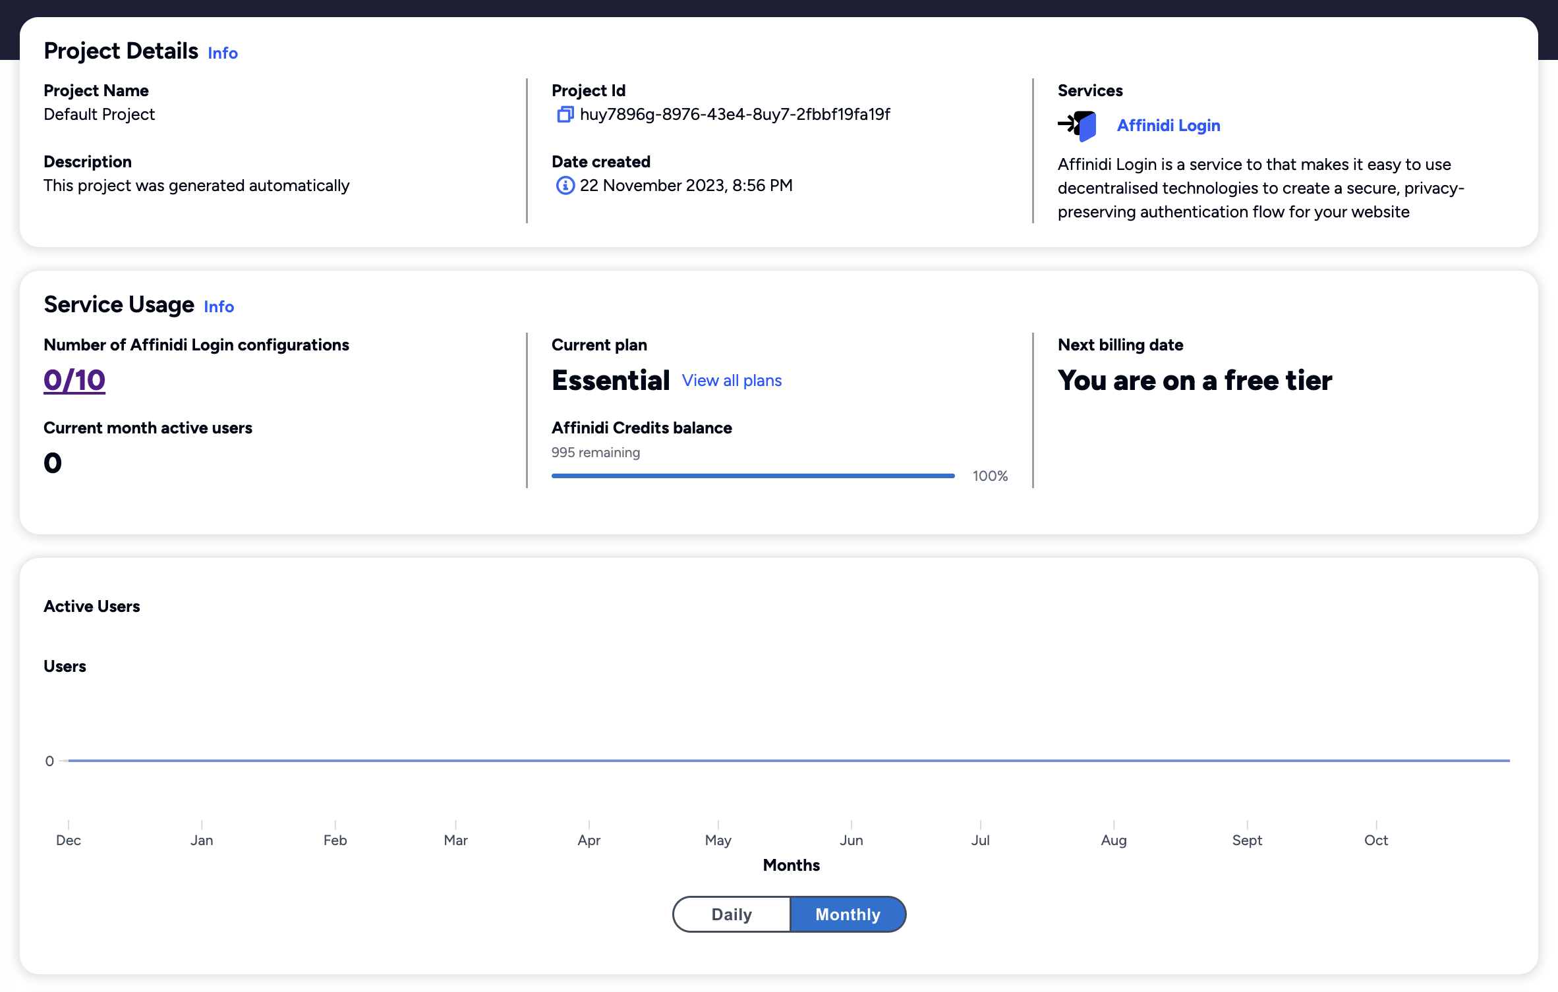This screenshot has height=992, width=1558.
Task: Copy the Project Id with the copy icon
Action: tap(565, 115)
